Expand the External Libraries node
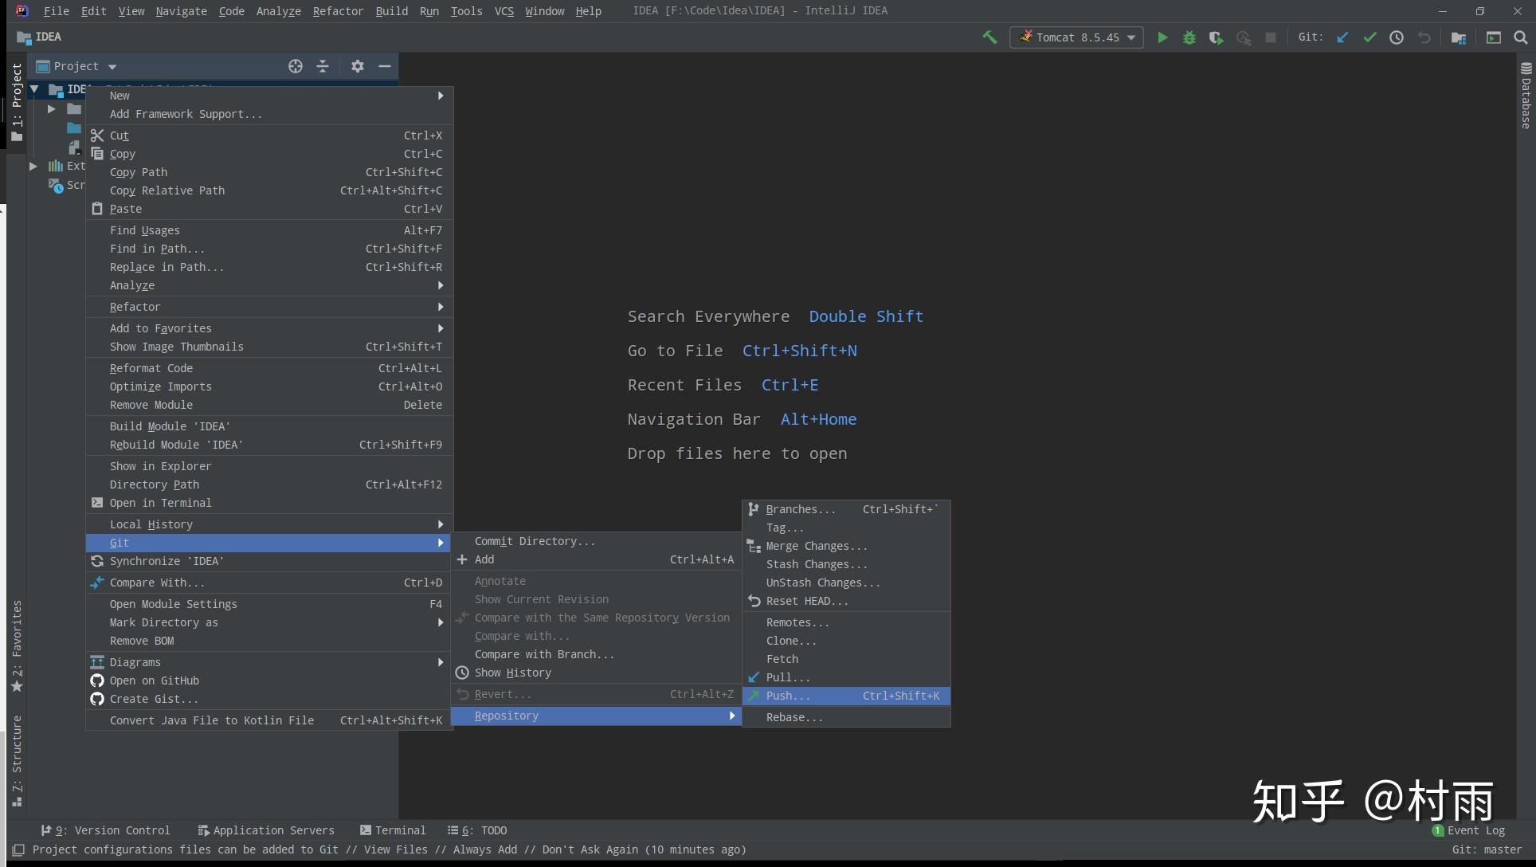The width and height of the screenshot is (1536, 867). [x=33, y=166]
